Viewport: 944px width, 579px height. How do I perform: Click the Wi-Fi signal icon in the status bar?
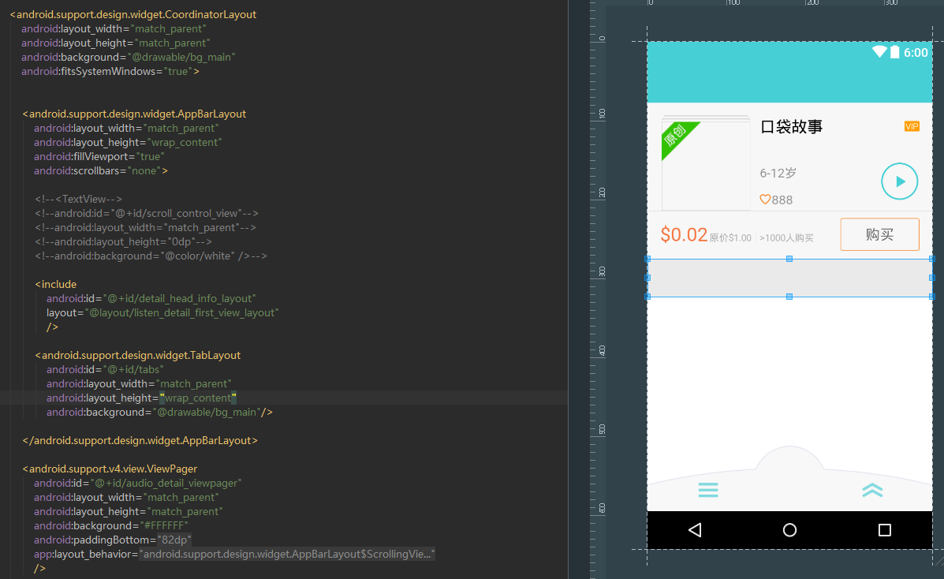click(879, 52)
